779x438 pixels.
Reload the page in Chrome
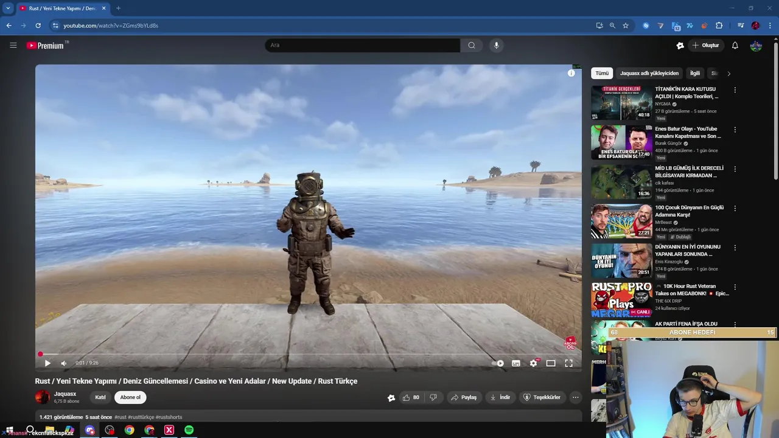click(x=38, y=26)
